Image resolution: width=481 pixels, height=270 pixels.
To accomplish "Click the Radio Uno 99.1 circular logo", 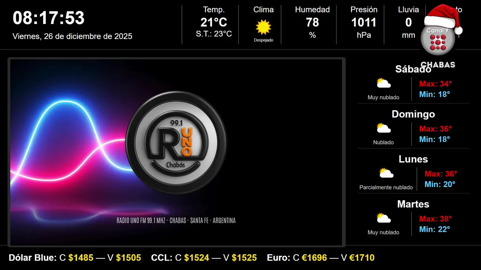I will (176, 142).
